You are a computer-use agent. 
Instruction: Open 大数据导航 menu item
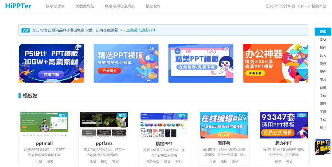[85, 6]
